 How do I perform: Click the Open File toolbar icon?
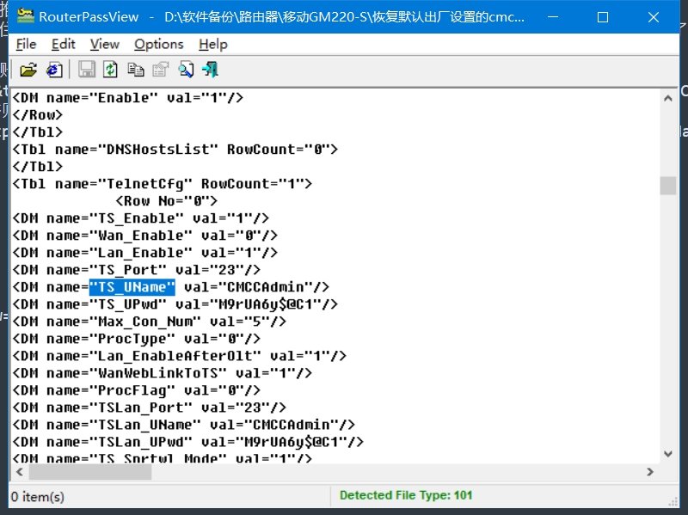coord(28,70)
